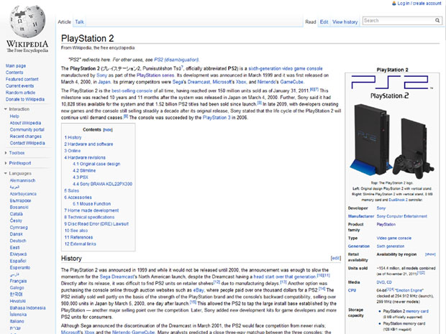This screenshot has width=446, height=334.
Task: Follow the best-selling console link
Action: [x=132, y=91]
